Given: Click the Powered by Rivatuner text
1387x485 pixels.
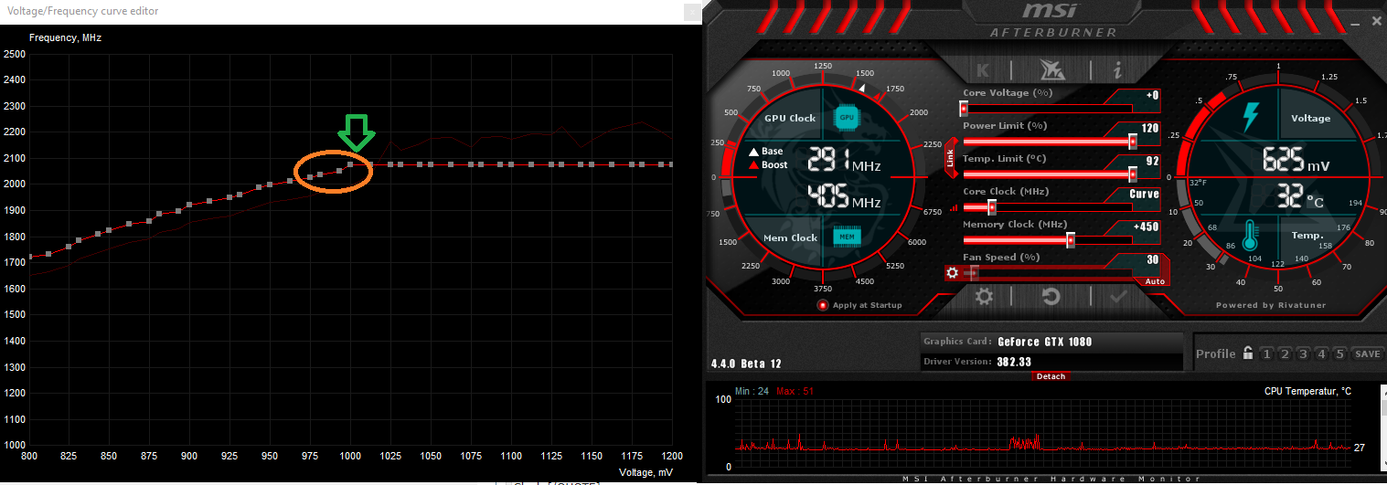Looking at the screenshot, I should click(1271, 305).
